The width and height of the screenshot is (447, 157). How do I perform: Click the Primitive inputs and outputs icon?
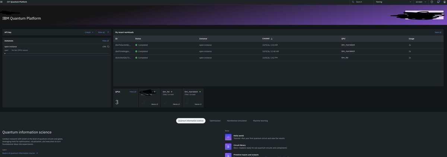(228, 155)
